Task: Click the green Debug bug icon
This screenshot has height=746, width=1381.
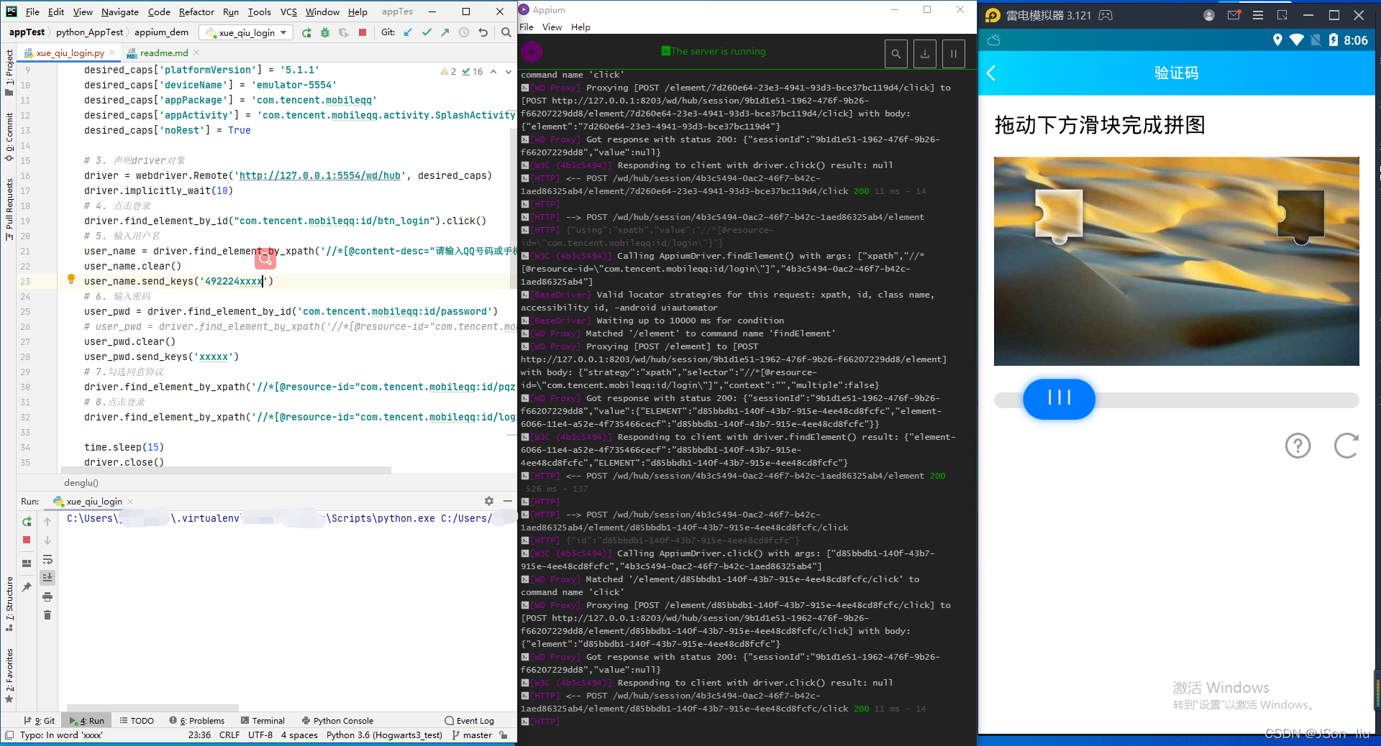Action: (325, 32)
